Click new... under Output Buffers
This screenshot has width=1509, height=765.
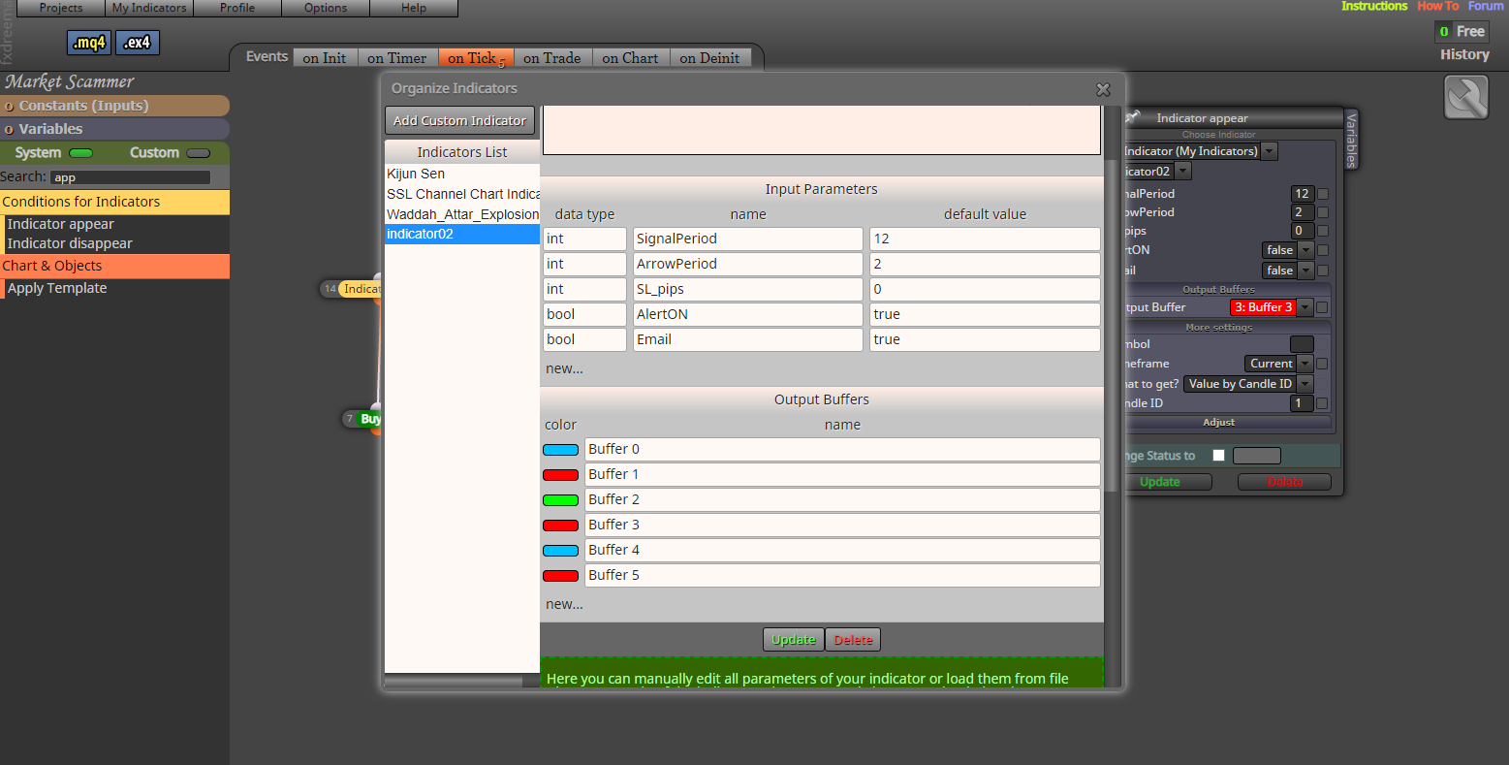tap(564, 604)
